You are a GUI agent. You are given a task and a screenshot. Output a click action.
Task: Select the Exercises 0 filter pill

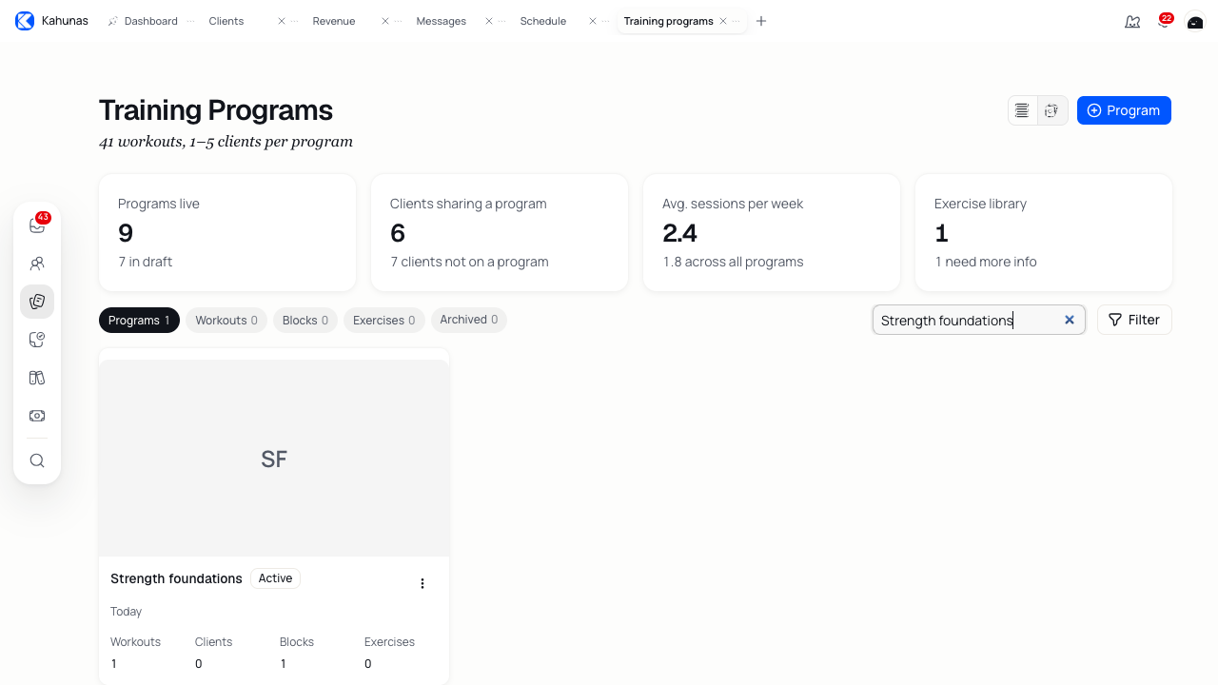coord(384,321)
